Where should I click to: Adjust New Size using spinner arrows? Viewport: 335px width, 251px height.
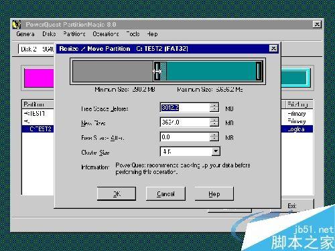click(214, 122)
